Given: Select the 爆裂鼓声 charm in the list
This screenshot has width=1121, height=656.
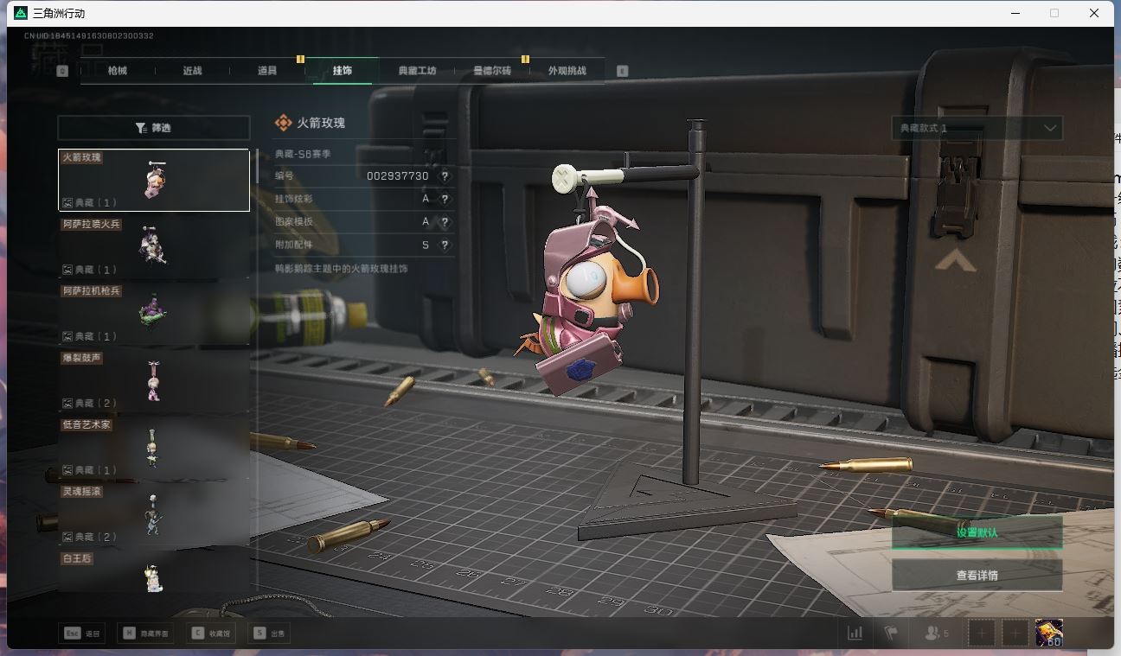Looking at the screenshot, I should 153,380.
